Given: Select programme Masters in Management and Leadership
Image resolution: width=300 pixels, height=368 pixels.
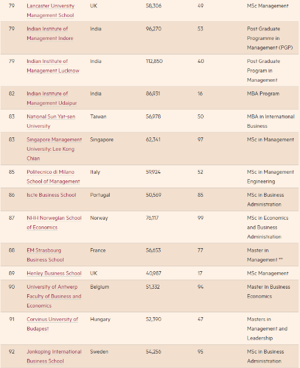Looking at the screenshot, I should (267, 329).
